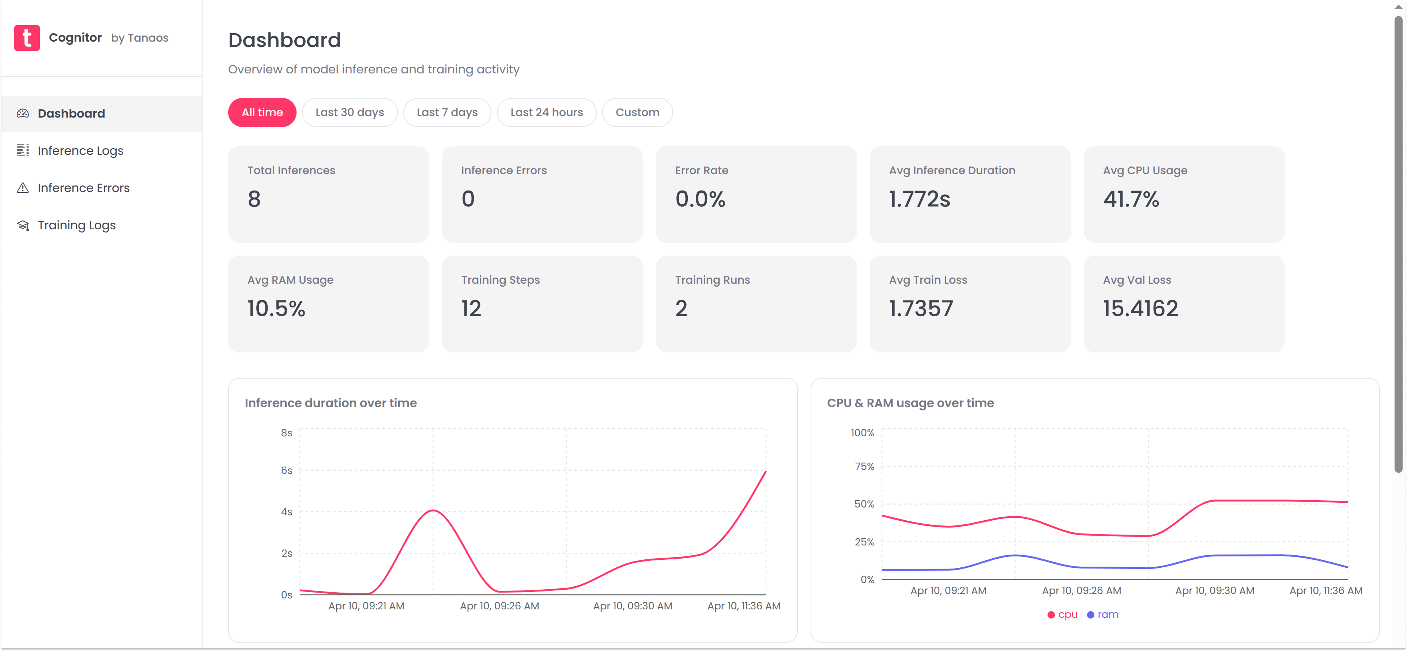
Task: Click the Avg Val Loss card
Action: click(1184, 304)
